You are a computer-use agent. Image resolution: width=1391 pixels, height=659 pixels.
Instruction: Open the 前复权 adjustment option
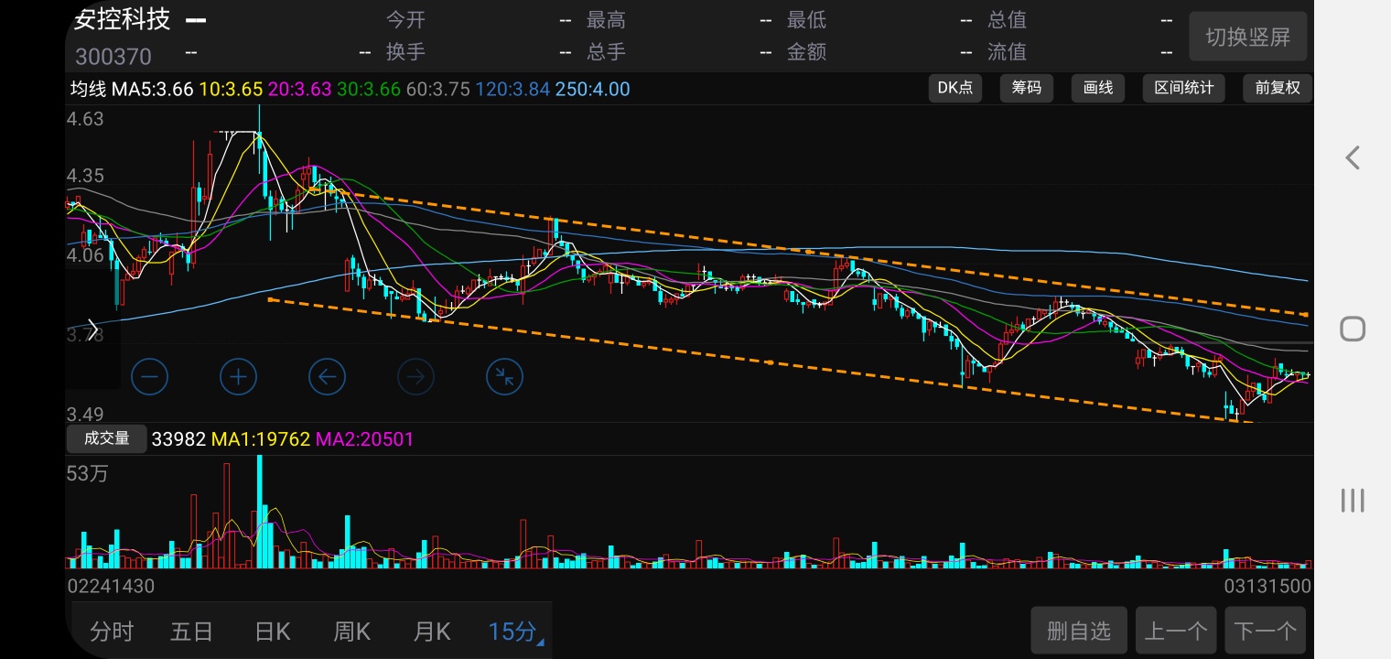pyautogui.click(x=1278, y=88)
